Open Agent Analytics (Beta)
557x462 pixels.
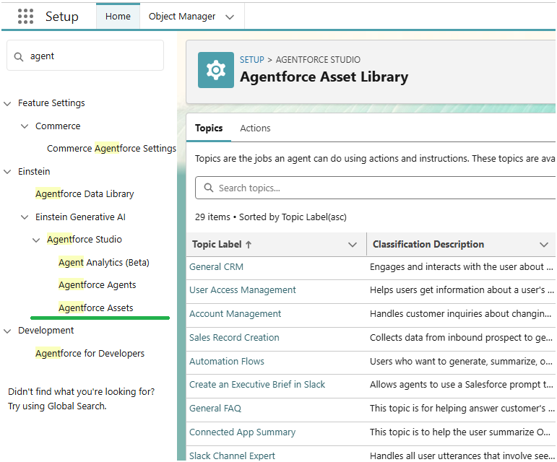(104, 263)
